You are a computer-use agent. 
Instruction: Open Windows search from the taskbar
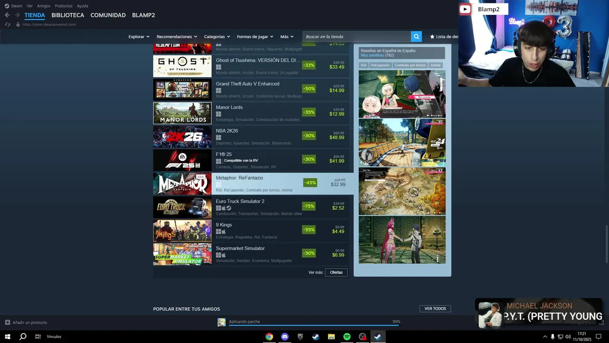[x=22, y=336]
